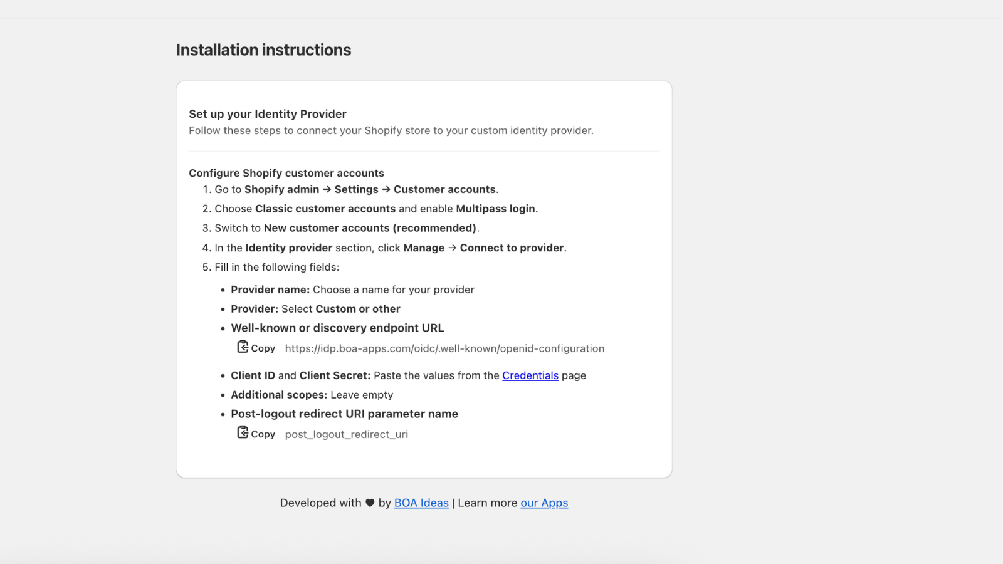Click the "Installation instructions" page heading
This screenshot has height=564, width=1003.
tap(263, 50)
